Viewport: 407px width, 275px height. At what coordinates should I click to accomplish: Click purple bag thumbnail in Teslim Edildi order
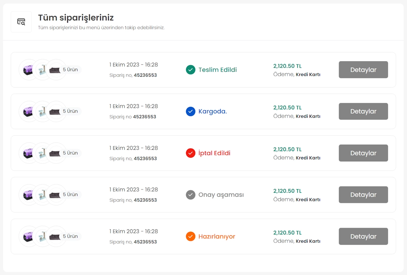tap(28, 70)
